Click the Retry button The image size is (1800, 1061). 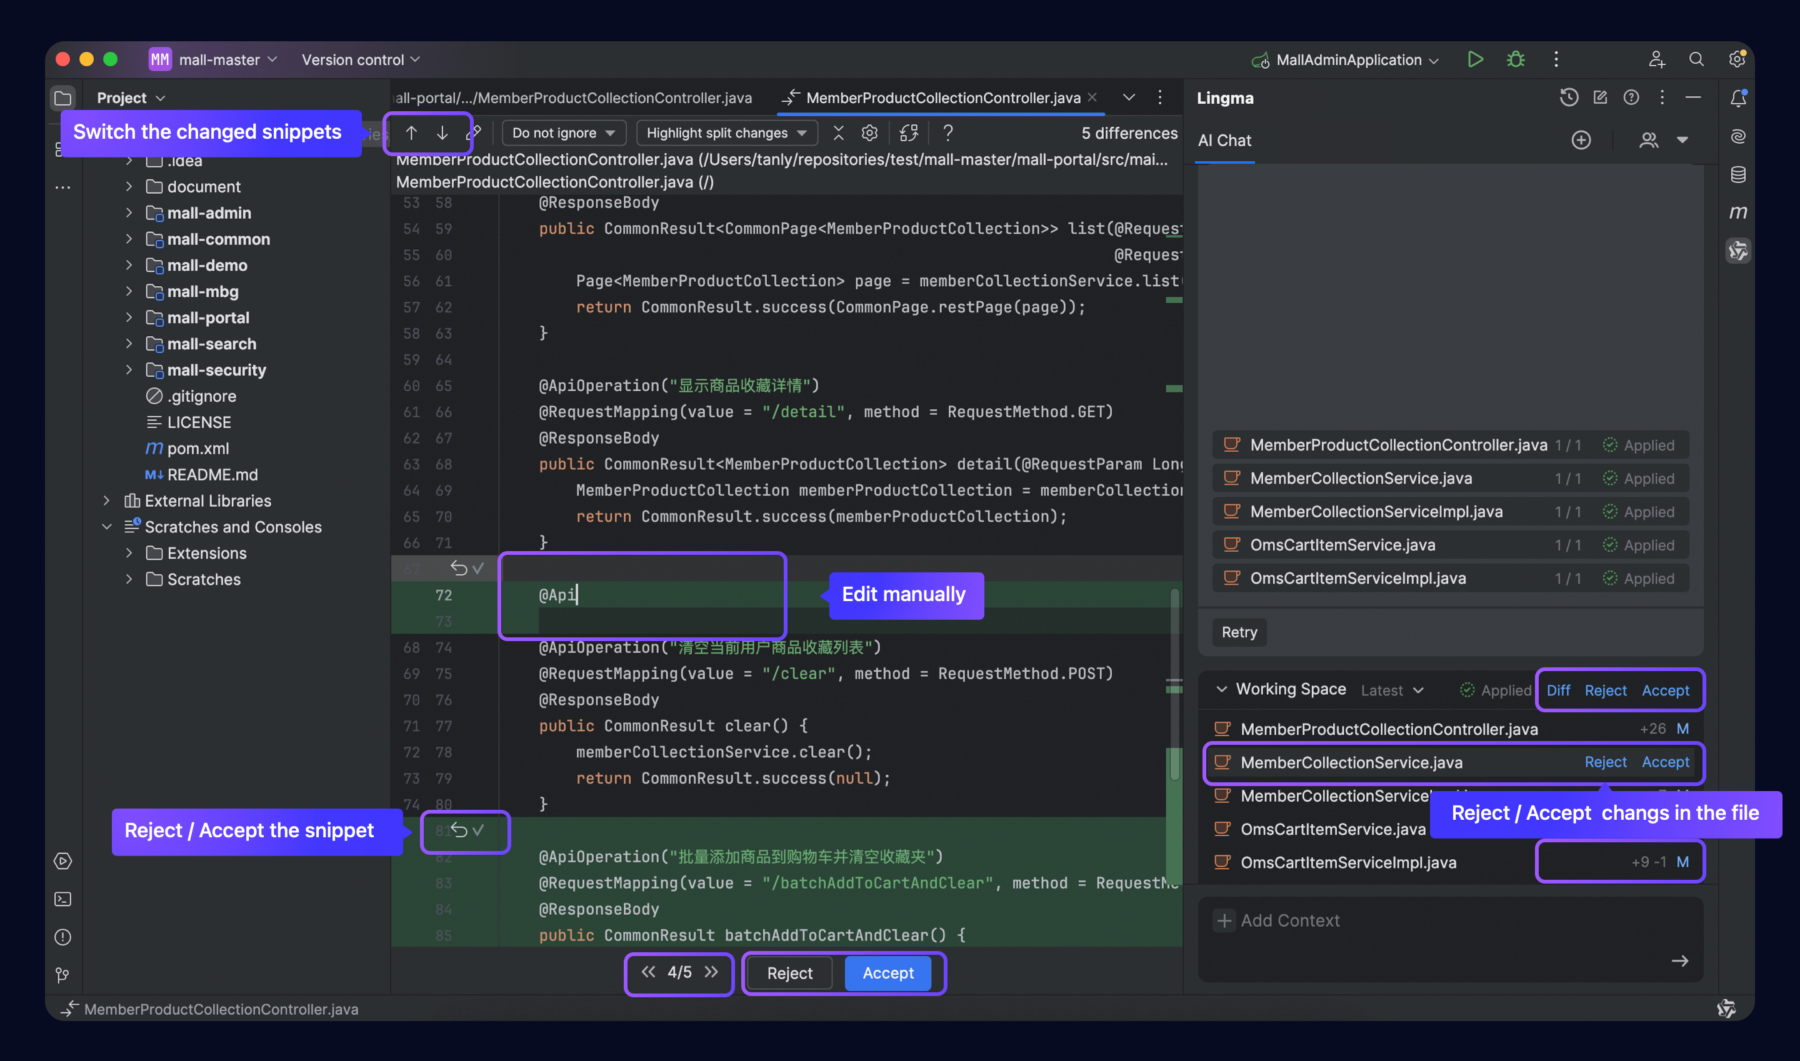click(1239, 632)
